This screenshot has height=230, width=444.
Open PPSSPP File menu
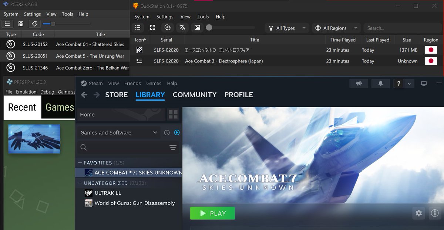[x=9, y=92]
